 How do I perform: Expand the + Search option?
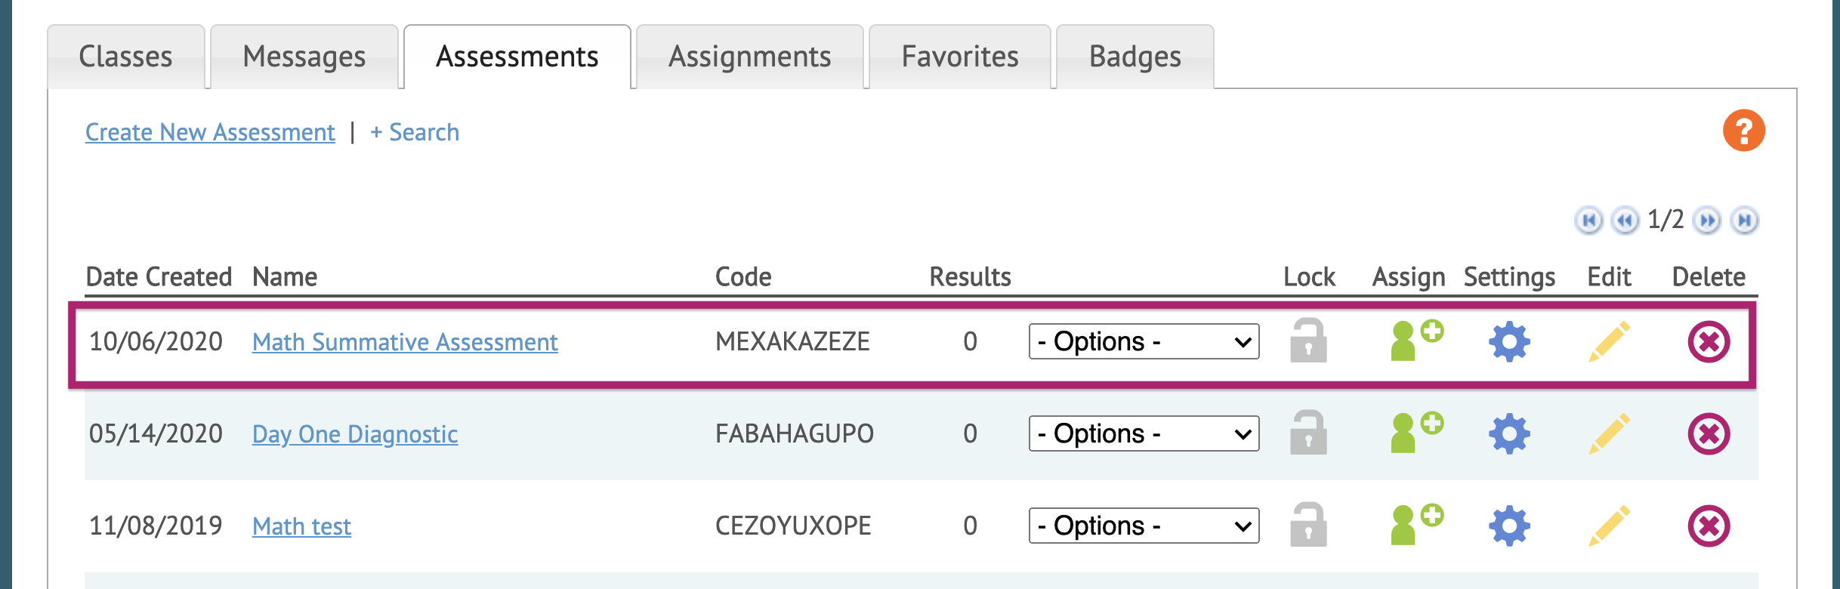click(x=415, y=132)
